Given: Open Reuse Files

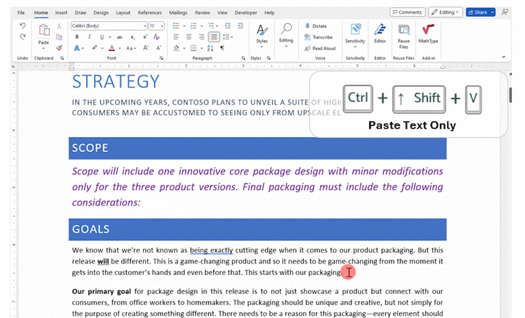Looking at the screenshot, I should (x=404, y=36).
